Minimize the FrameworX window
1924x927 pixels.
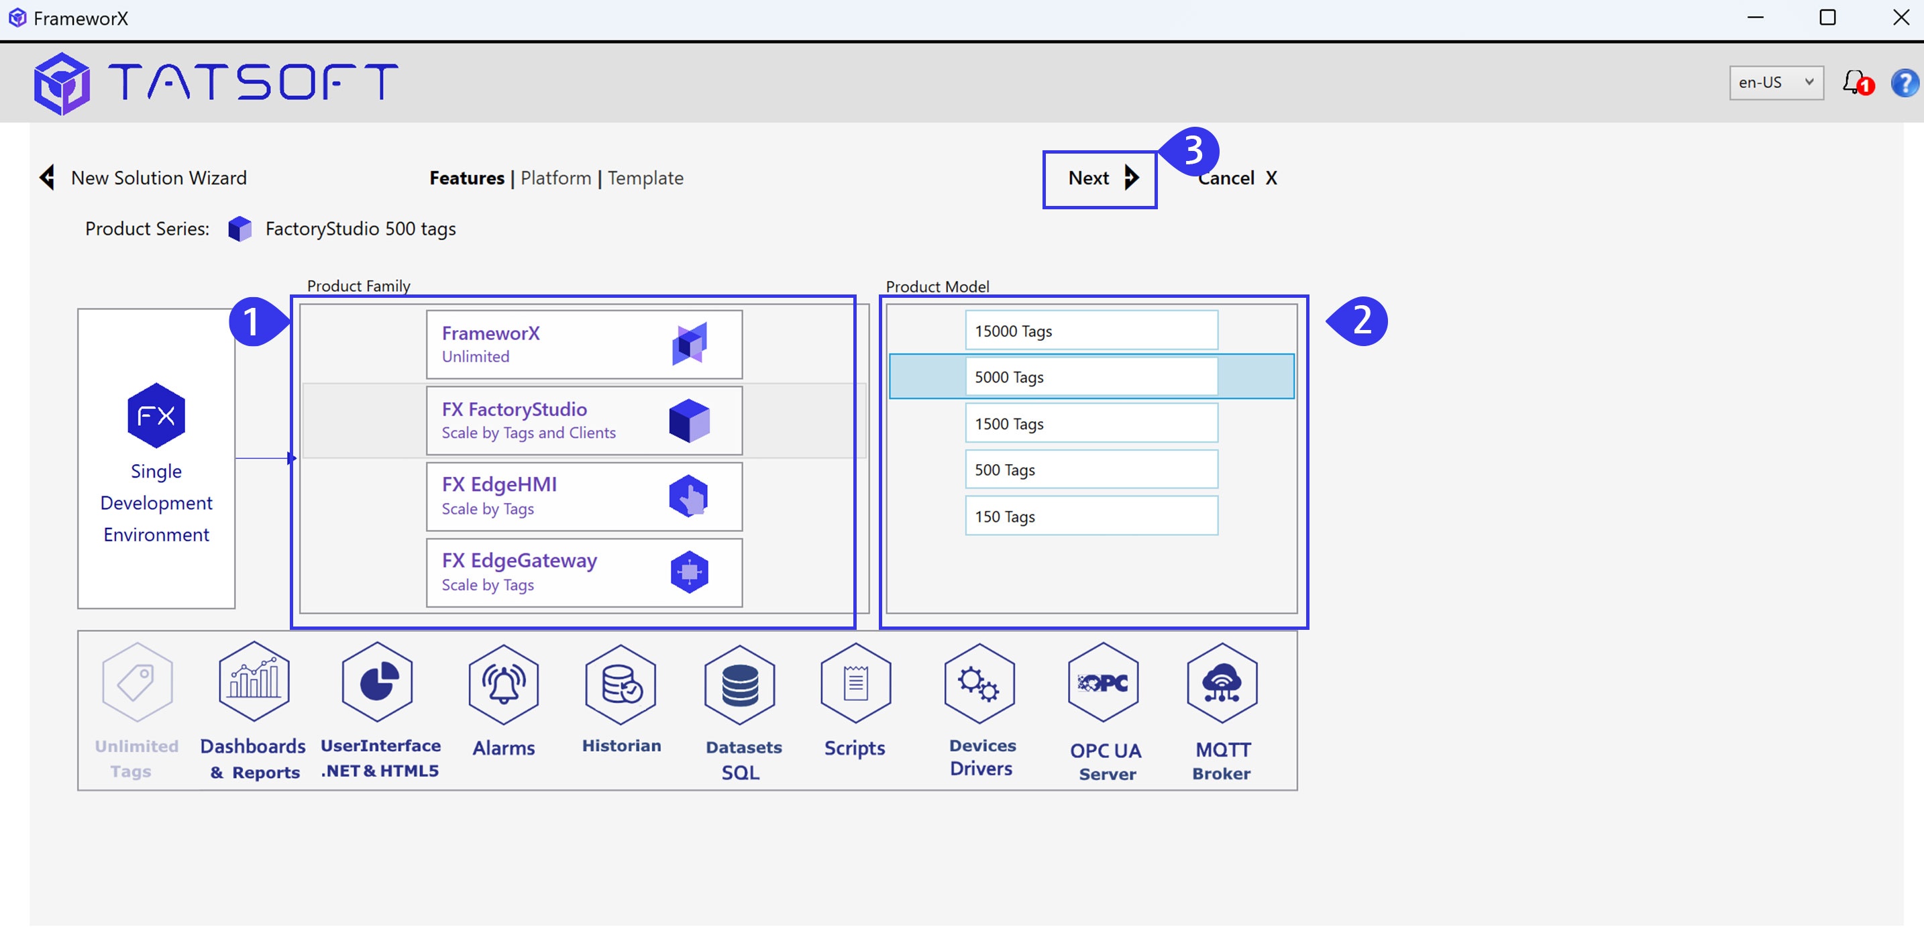pos(1755,17)
